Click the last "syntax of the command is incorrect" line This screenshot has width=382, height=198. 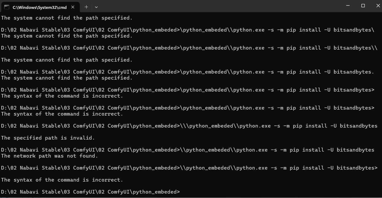point(62,180)
